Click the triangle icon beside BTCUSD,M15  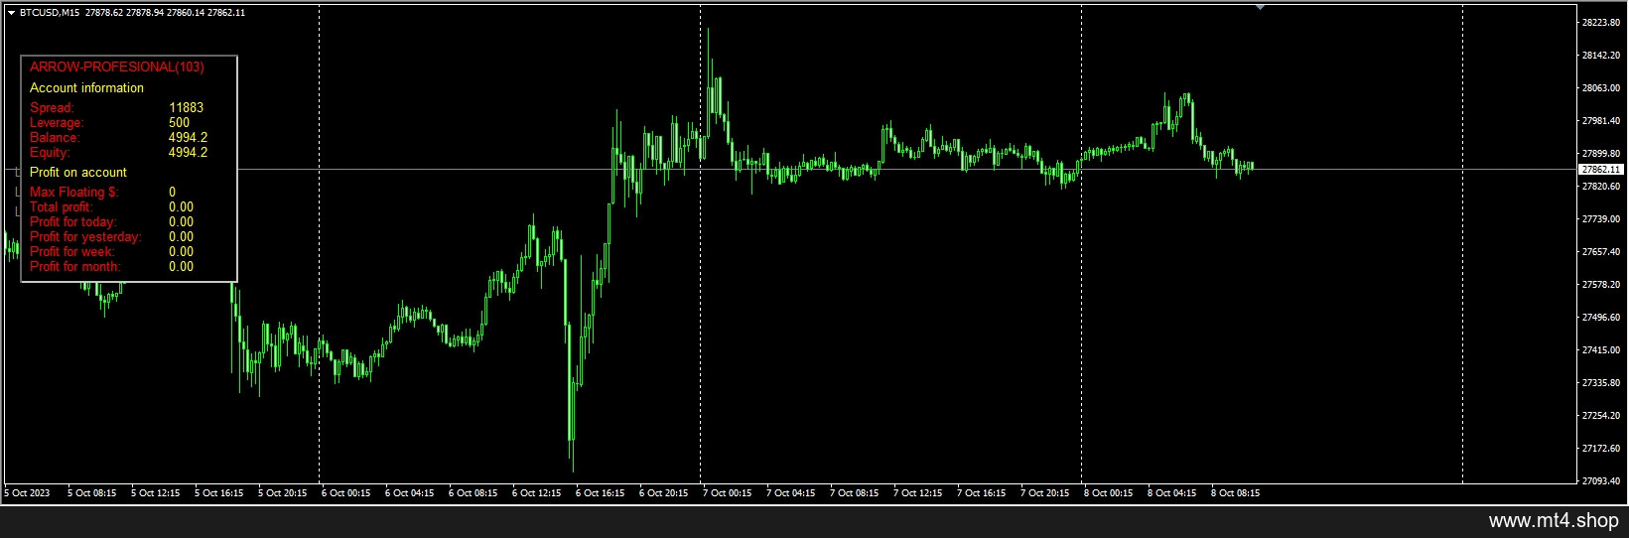click(x=11, y=13)
